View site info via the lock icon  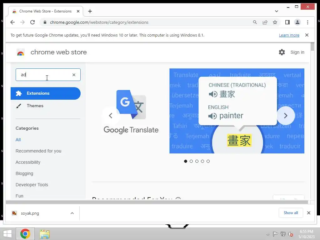[x=45, y=22]
